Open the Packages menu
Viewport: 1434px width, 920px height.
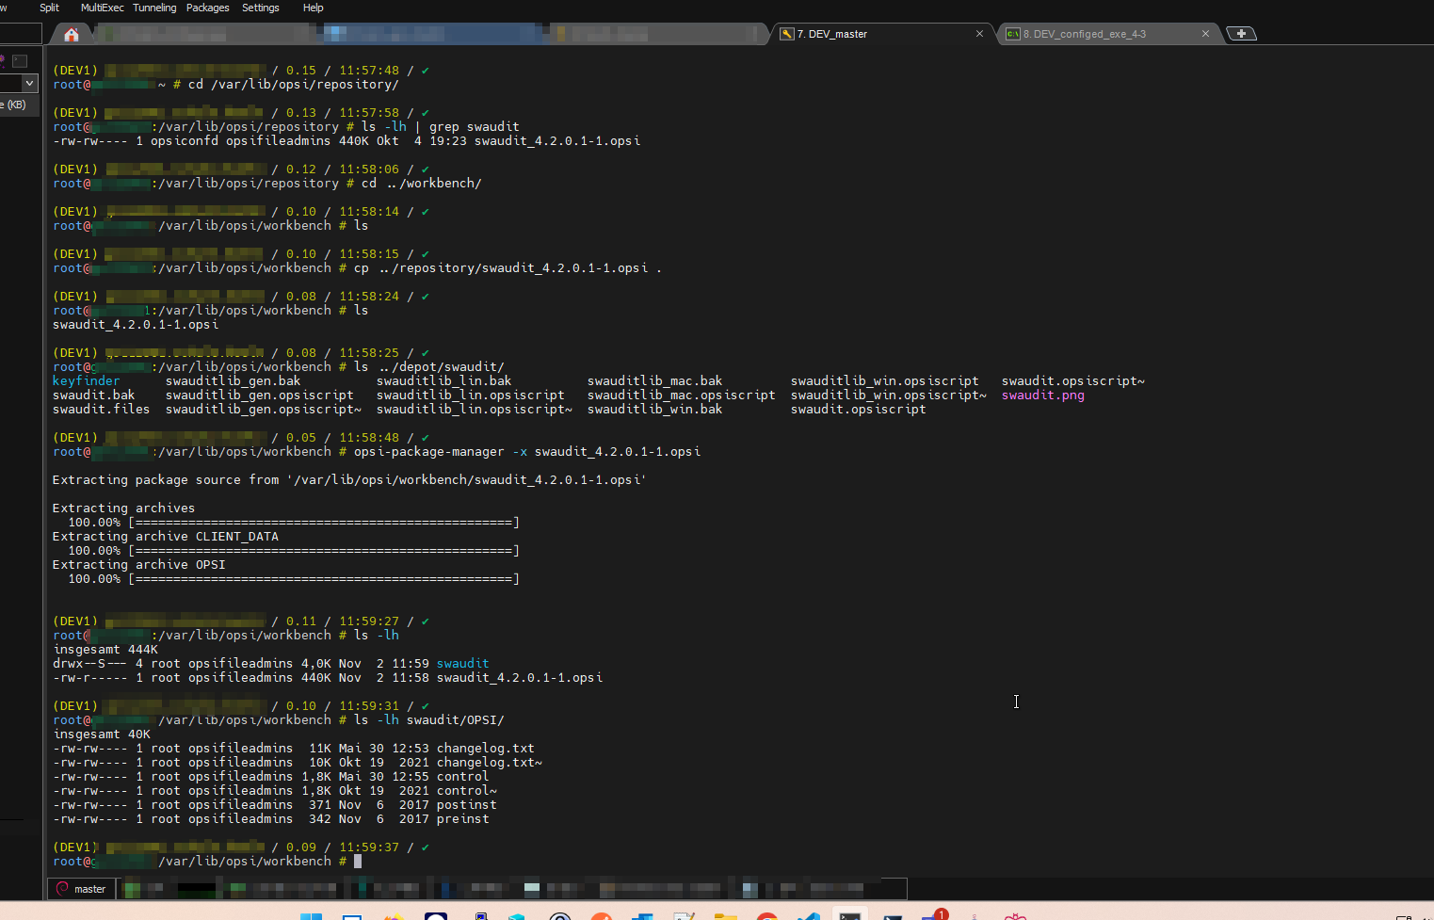click(207, 8)
